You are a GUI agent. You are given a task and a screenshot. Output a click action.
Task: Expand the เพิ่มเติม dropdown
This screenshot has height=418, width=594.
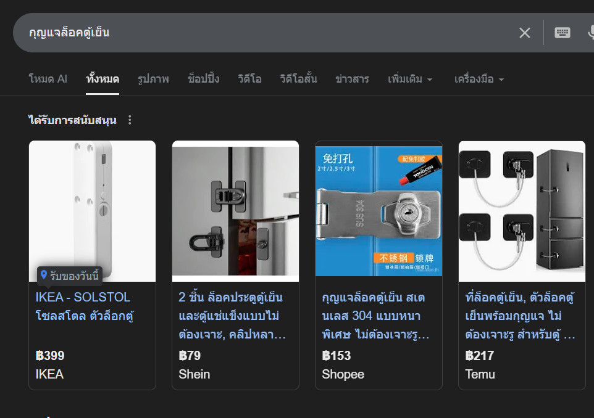pos(409,79)
